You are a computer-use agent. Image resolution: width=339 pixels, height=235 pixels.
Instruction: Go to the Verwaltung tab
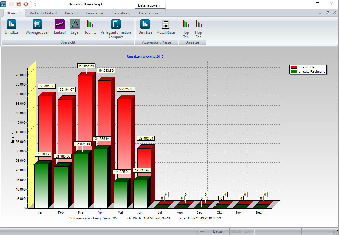(121, 13)
